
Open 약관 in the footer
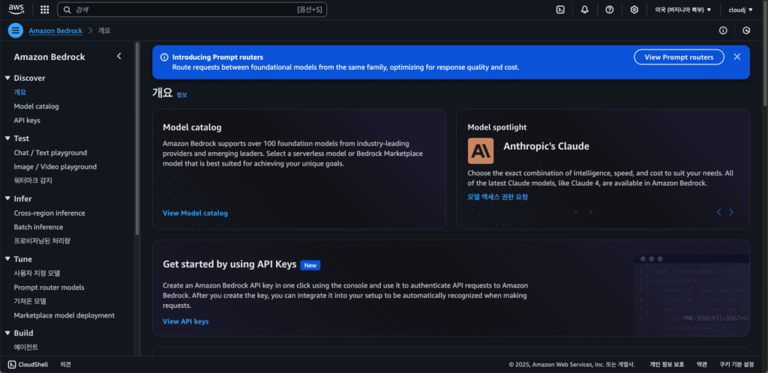(x=701, y=364)
